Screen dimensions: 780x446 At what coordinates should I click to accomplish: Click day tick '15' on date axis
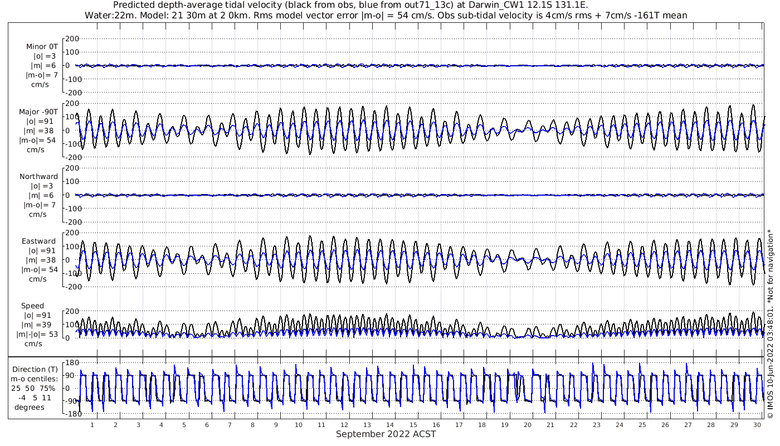[x=413, y=425]
